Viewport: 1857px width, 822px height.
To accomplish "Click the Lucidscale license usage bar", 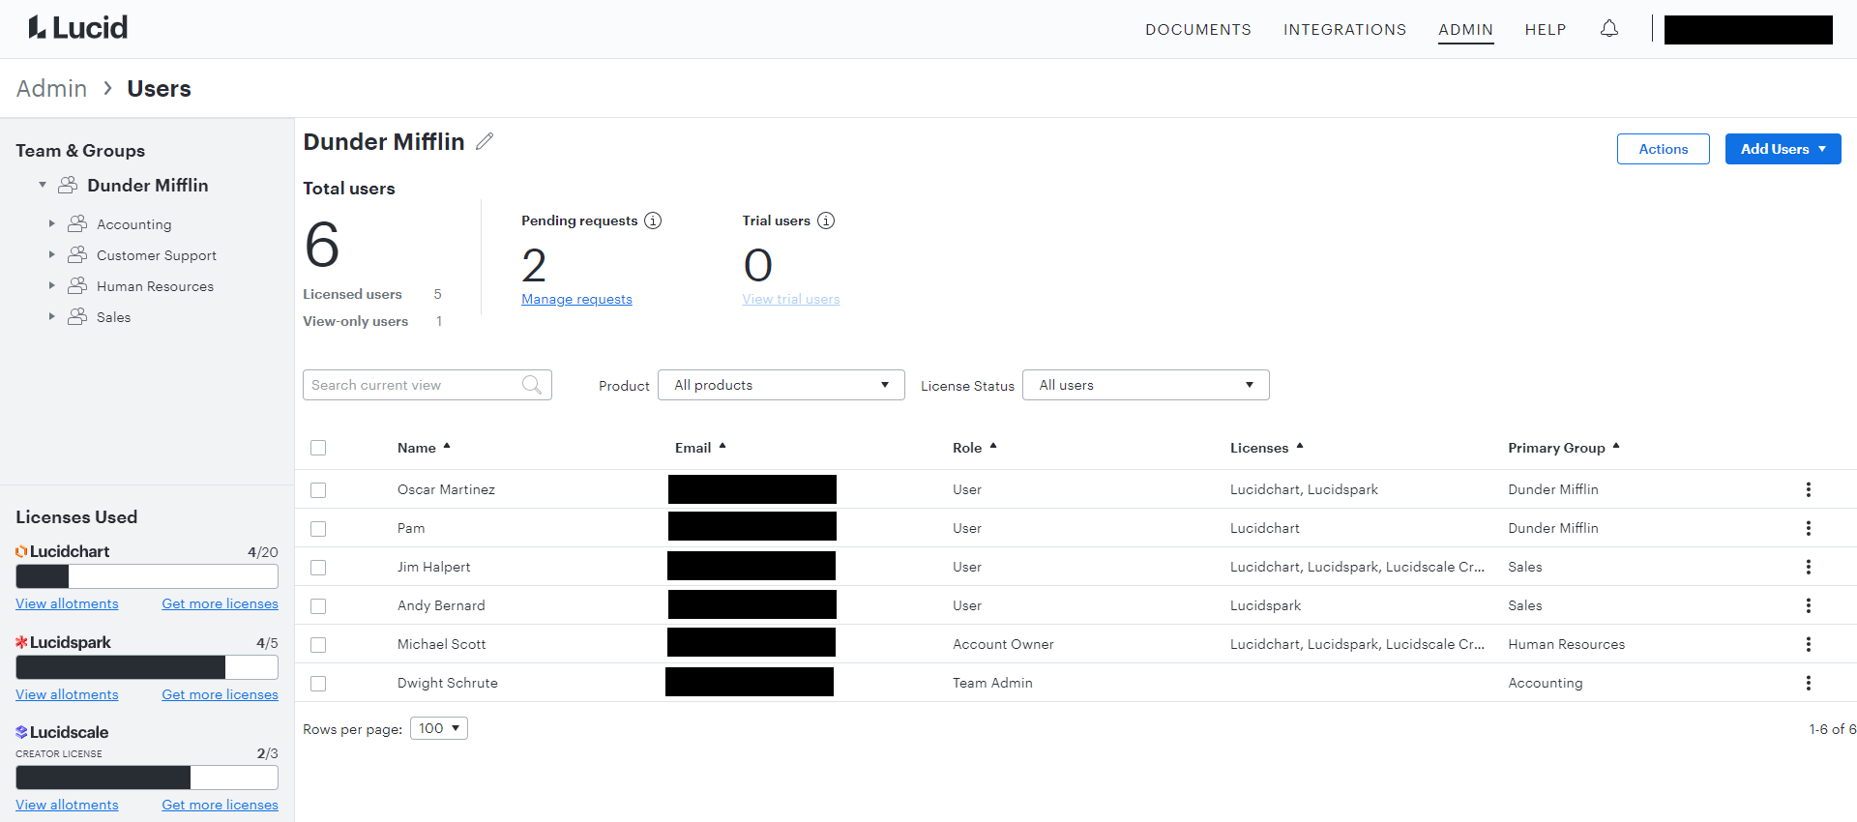I will tap(147, 778).
